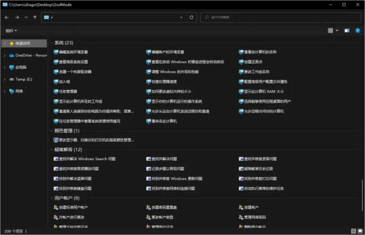Image resolution: width=365 pixels, height=235 pixels.
Task: Select 创建一个恢复驱动器 item
Action: (72, 72)
